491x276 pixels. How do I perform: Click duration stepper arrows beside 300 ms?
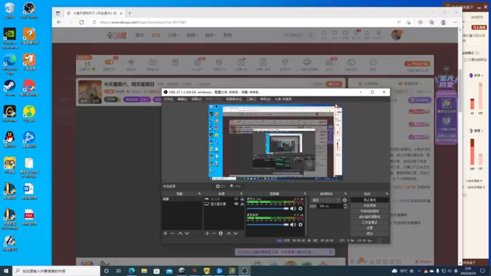point(345,206)
